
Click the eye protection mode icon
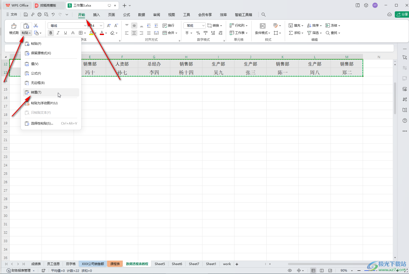290,271
